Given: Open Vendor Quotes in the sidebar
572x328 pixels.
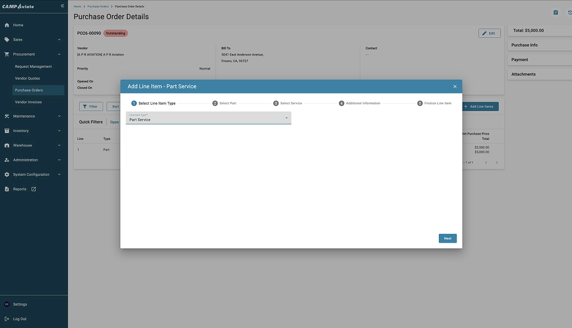Looking at the screenshot, I should pos(27,79).
